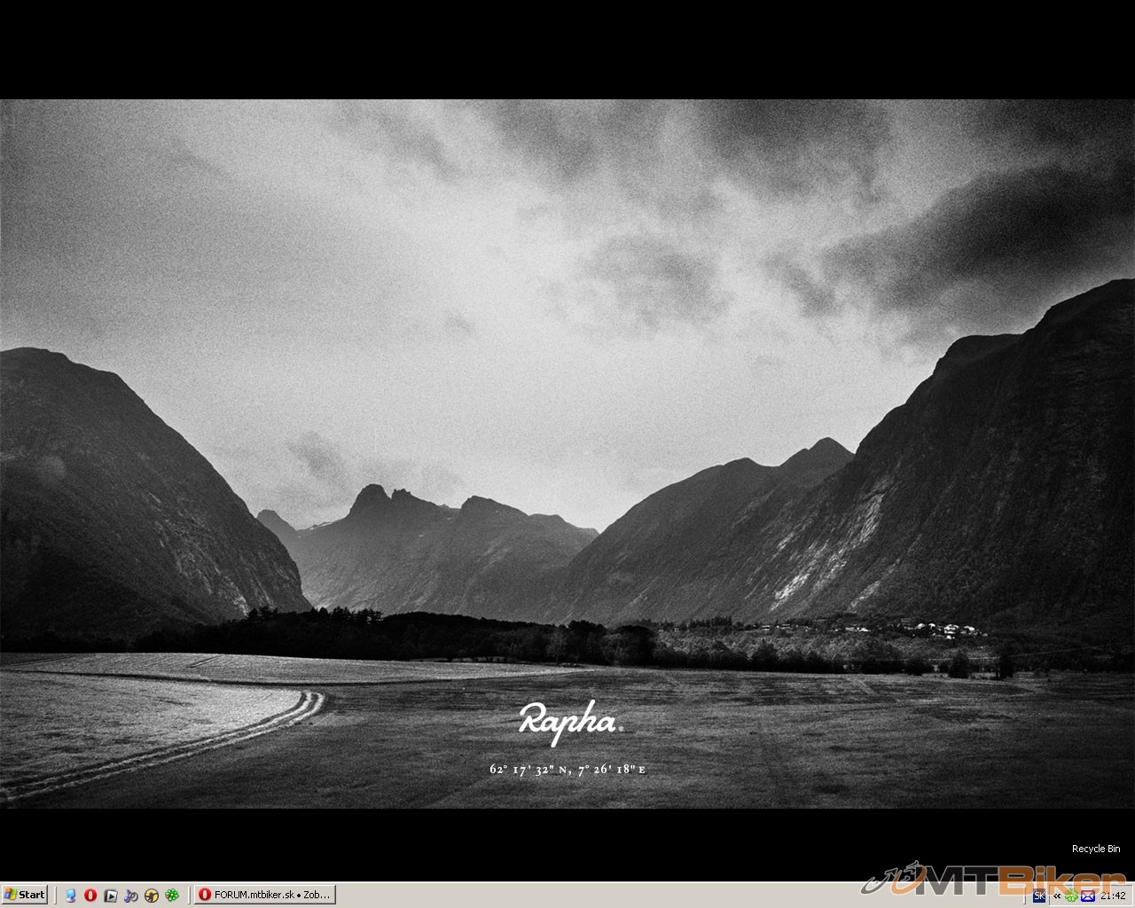Open the Windows Start menu
This screenshot has width=1135, height=908.
(x=24, y=895)
